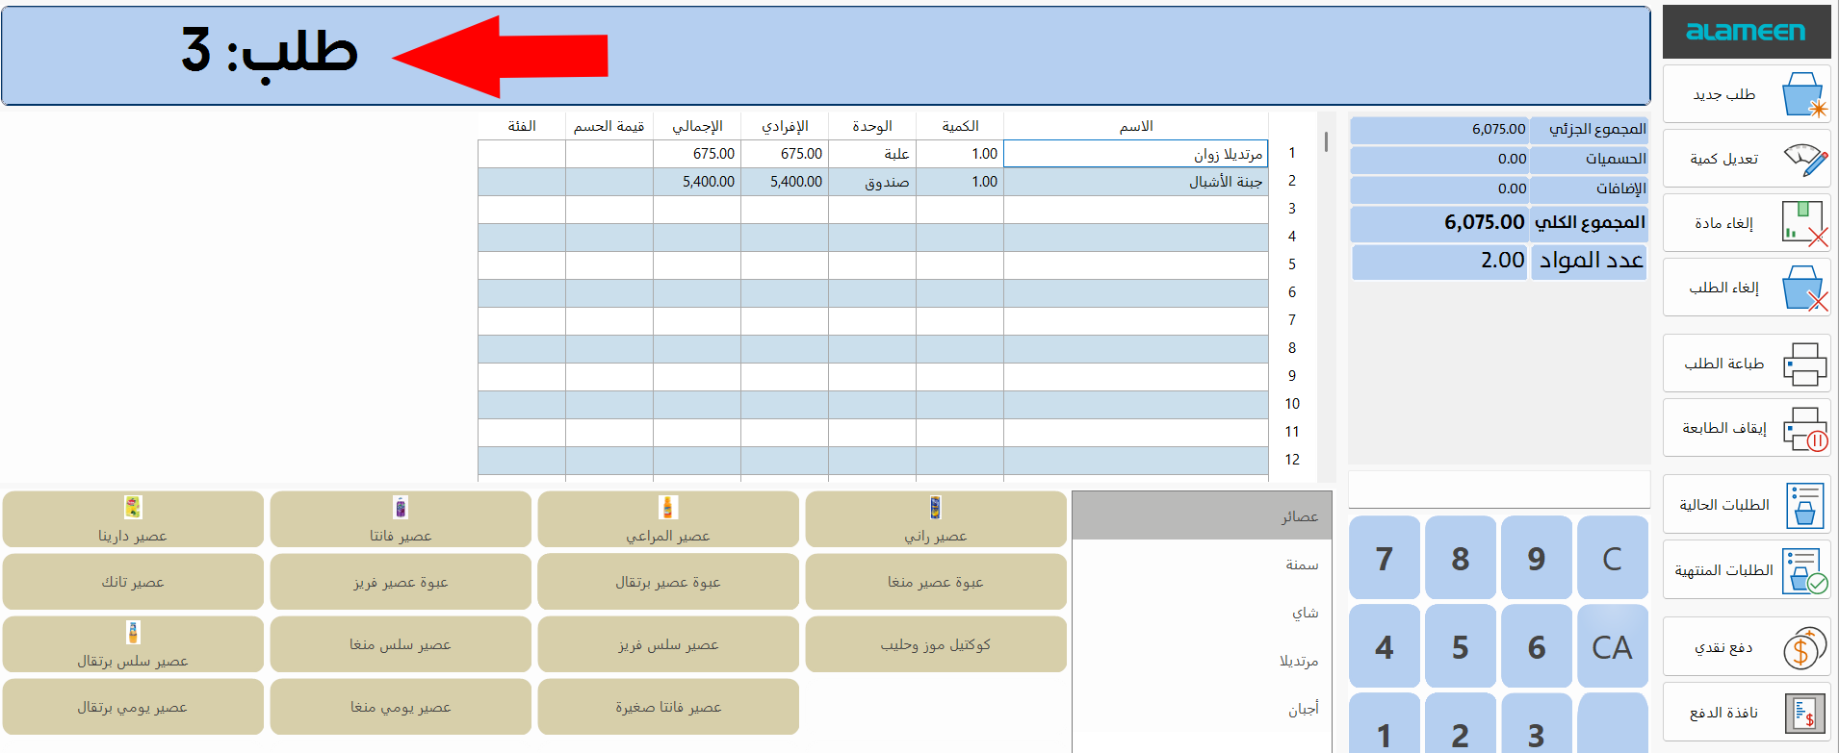The width and height of the screenshot is (1839, 753).
Task: Tap keypad digit 5
Action: click(1461, 646)
